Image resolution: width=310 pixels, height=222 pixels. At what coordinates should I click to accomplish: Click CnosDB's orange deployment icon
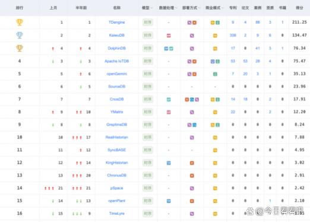pyautogui.click(x=187, y=100)
